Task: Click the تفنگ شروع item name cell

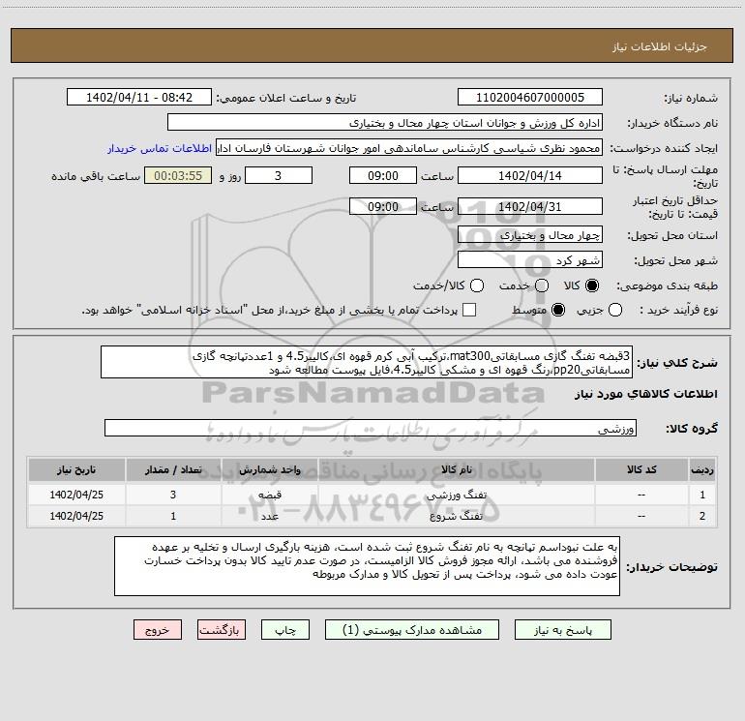Action: [456, 516]
